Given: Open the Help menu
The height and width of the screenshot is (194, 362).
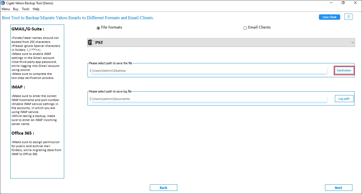Looking at the screenshot, I should click(x=36, y=9).
